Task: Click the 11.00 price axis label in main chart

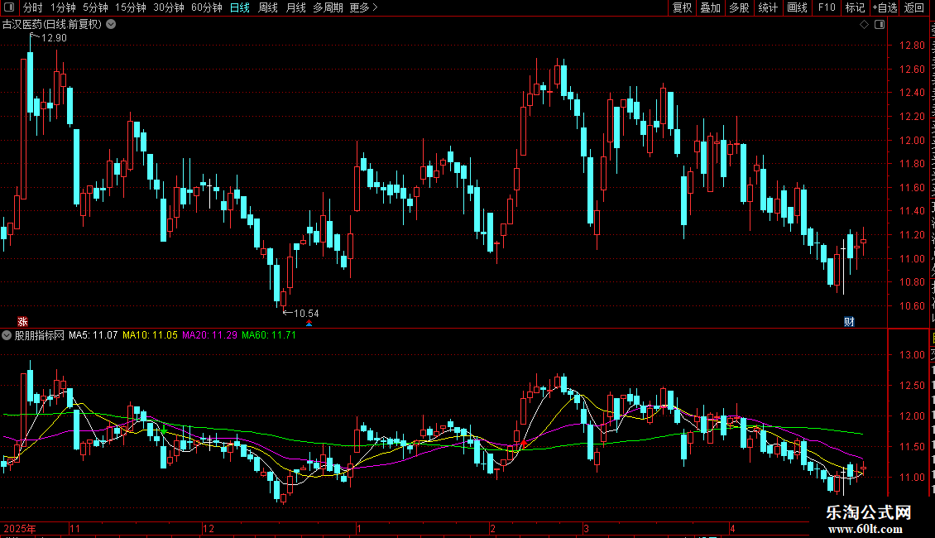Action: pos(912,258)
